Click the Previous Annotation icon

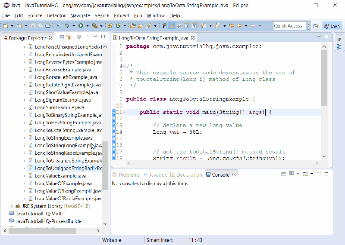click(217, 26)
